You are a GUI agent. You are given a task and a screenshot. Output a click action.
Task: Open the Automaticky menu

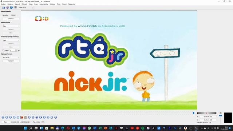tap(44, 4)
